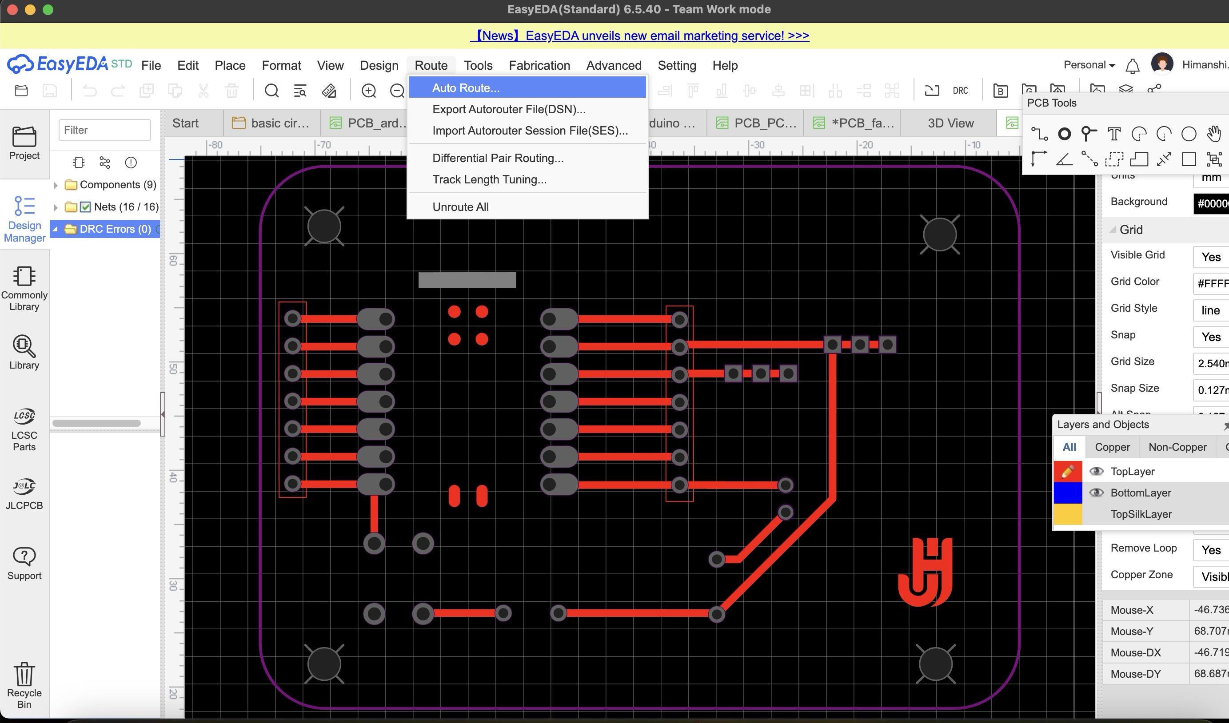The height and width of the screenshot is (723, 1229).
Task: Click the Zoom In magnifier icon
Action: pos(369,91)
